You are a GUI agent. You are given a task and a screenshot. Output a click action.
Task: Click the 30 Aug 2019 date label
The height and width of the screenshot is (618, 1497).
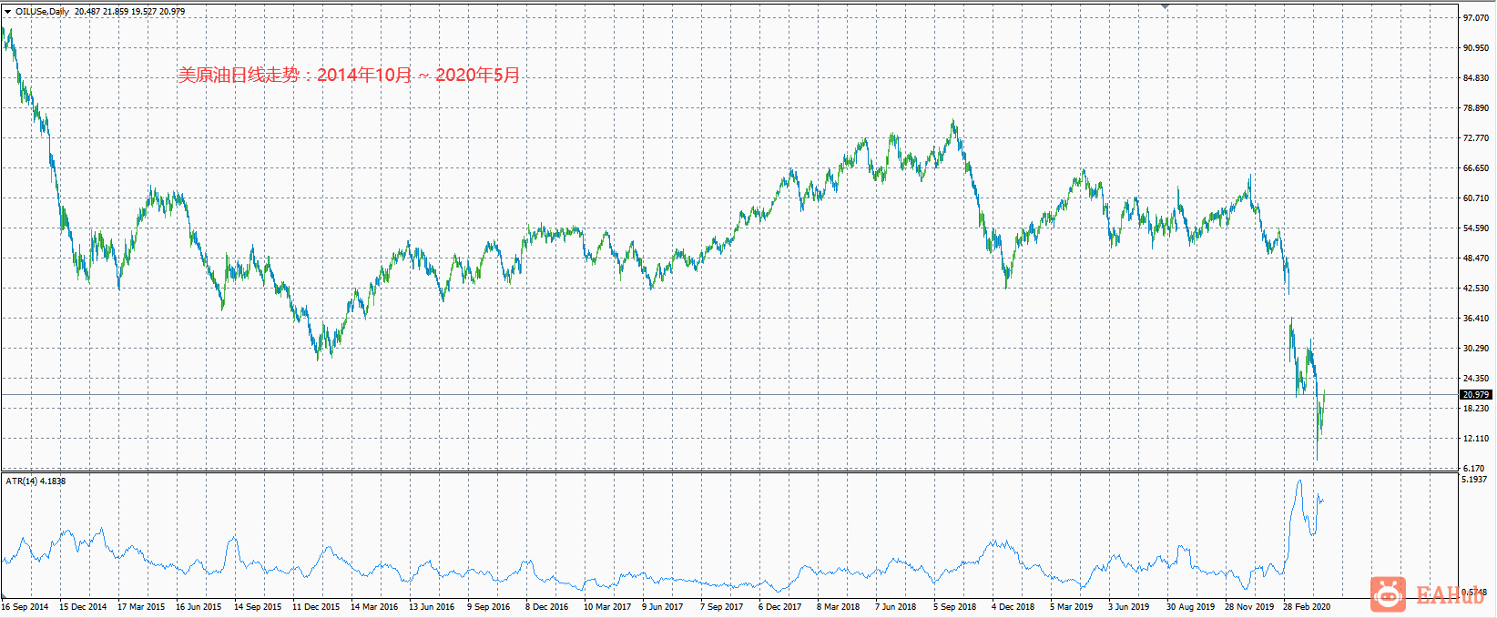tap(1191, 606)
